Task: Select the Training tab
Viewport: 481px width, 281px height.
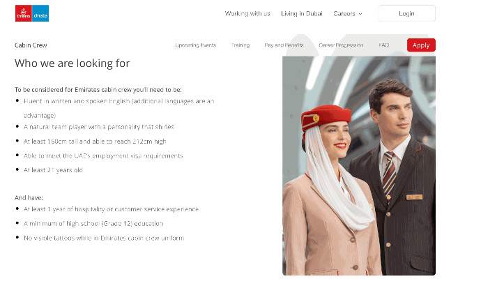Action: point(240,45)
